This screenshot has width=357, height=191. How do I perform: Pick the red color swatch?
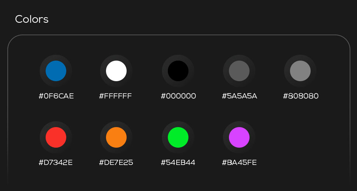56,137
